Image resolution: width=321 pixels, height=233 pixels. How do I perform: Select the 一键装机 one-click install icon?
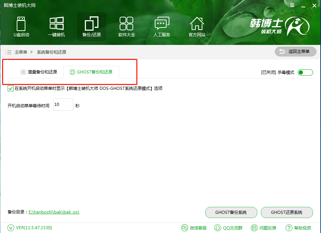click(x=56, y=27)
